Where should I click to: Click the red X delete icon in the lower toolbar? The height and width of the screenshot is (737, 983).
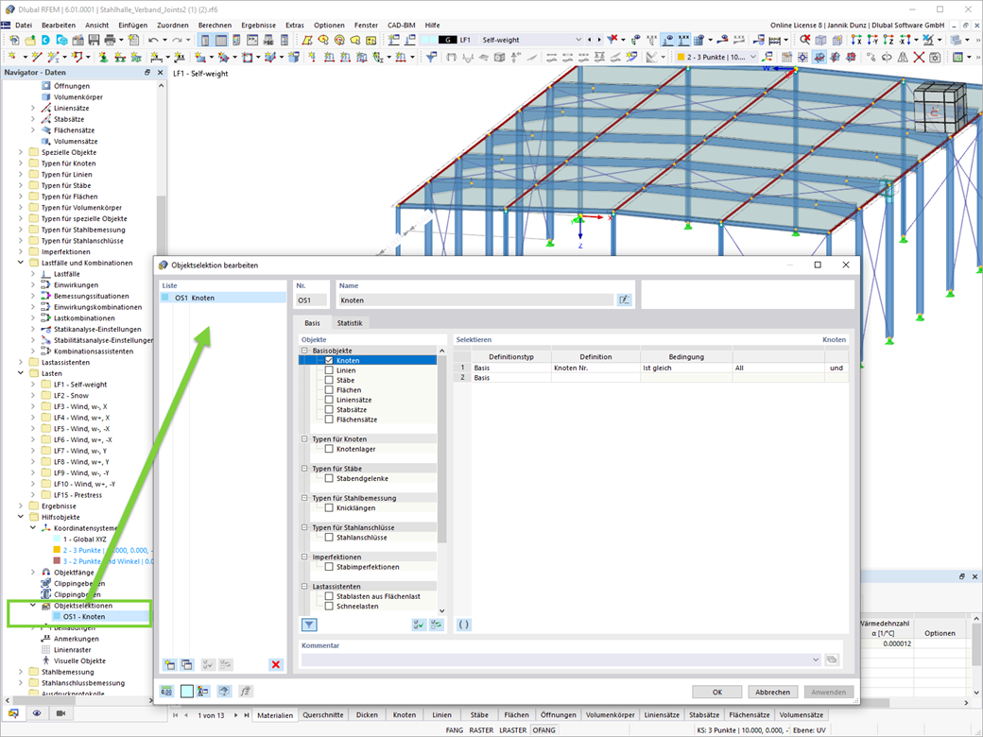[x=919, y=57]
